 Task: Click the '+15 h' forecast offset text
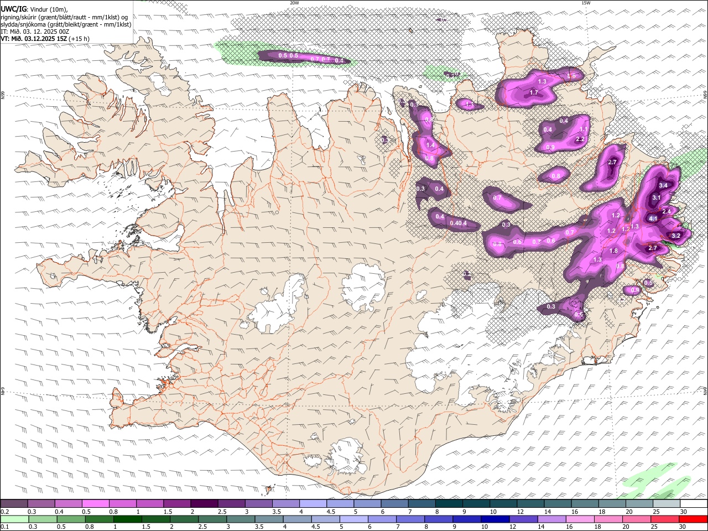pos(80,39)
